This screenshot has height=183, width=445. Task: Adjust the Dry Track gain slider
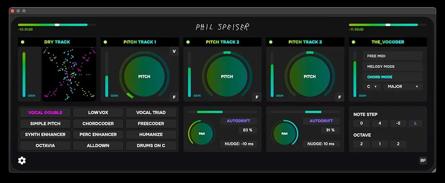(x=24, y=75)
